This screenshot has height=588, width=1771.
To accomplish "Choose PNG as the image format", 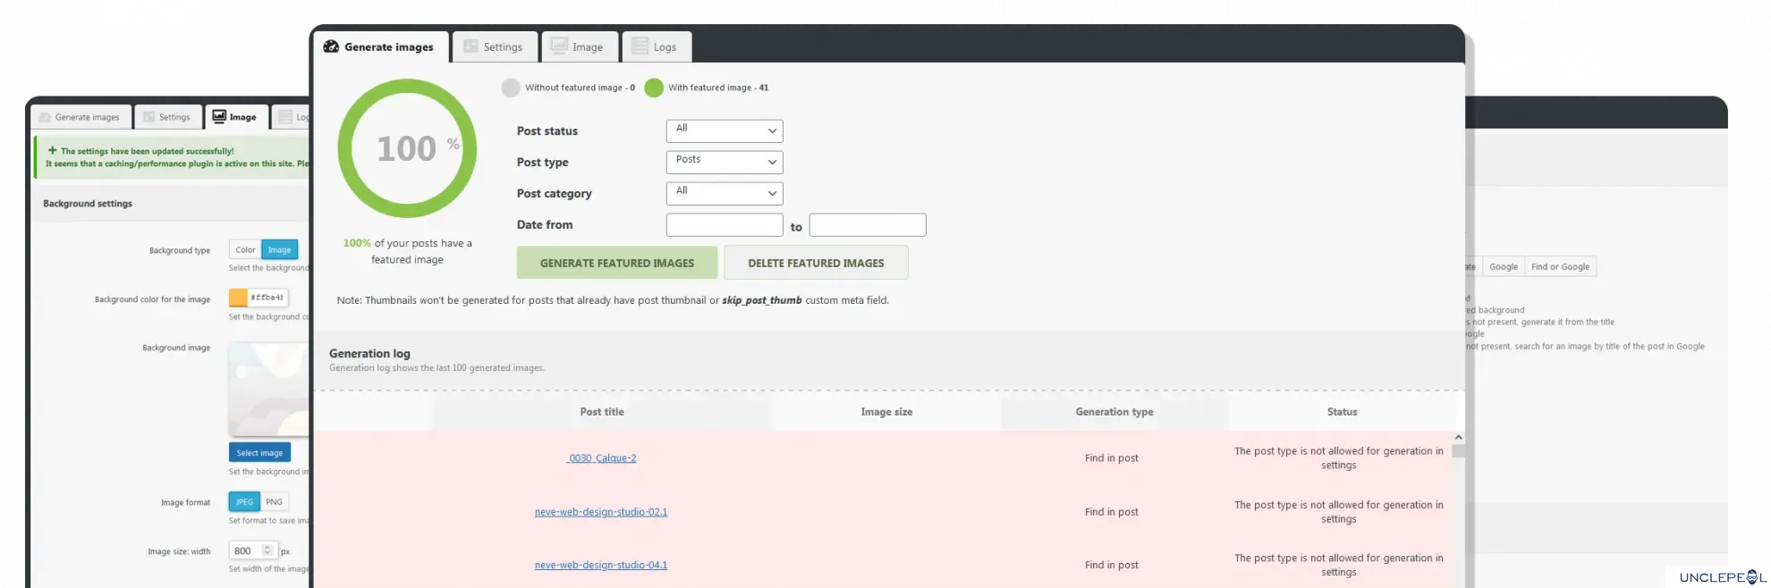I will [274, 502].
